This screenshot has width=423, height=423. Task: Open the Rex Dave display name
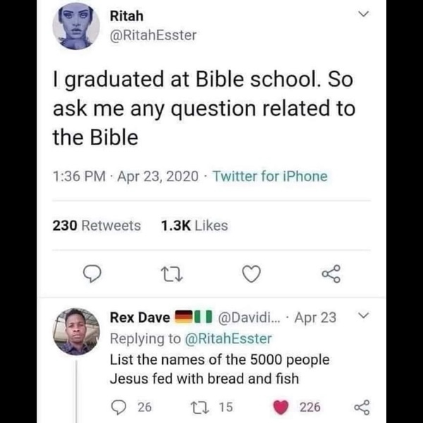click(140, 318)
